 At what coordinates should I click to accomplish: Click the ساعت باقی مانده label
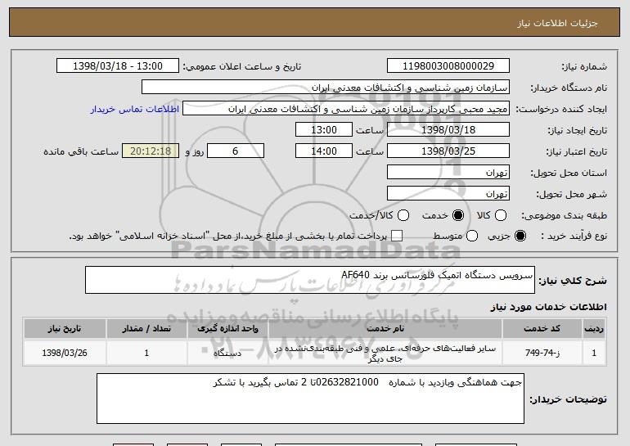[81, 151]
